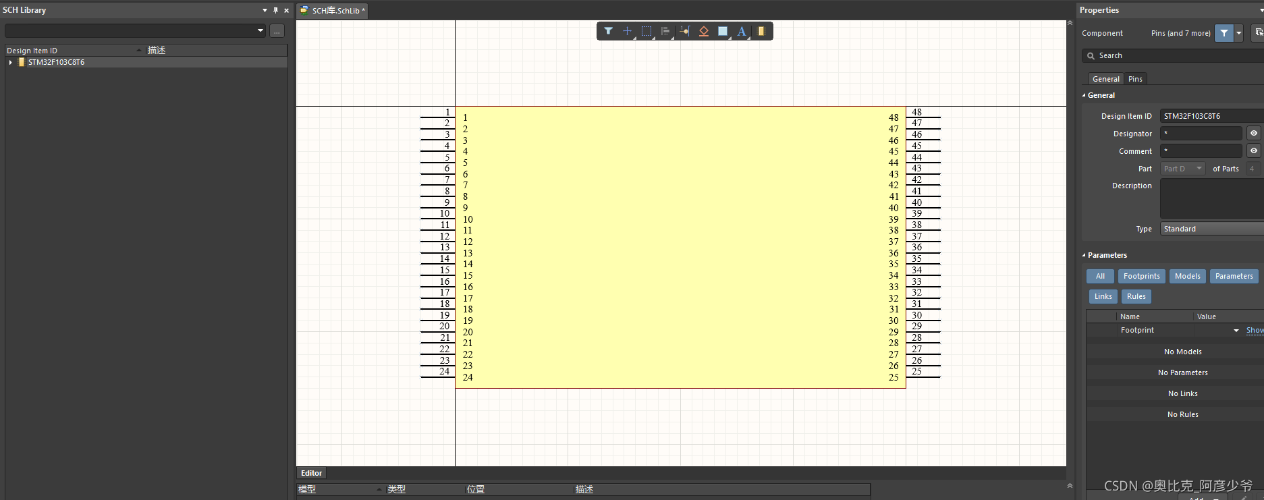Toggle Comment visibility eye icon
This screenshot has width=1264, height=500.
1253,151
